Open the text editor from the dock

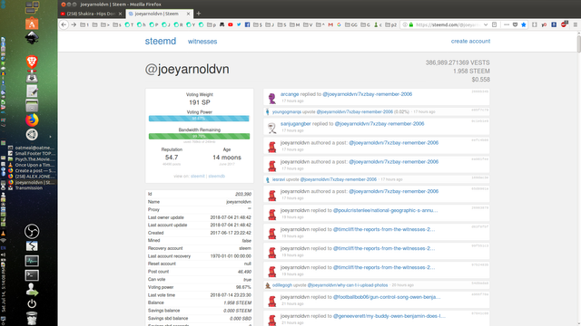click(x=32, y=91)
